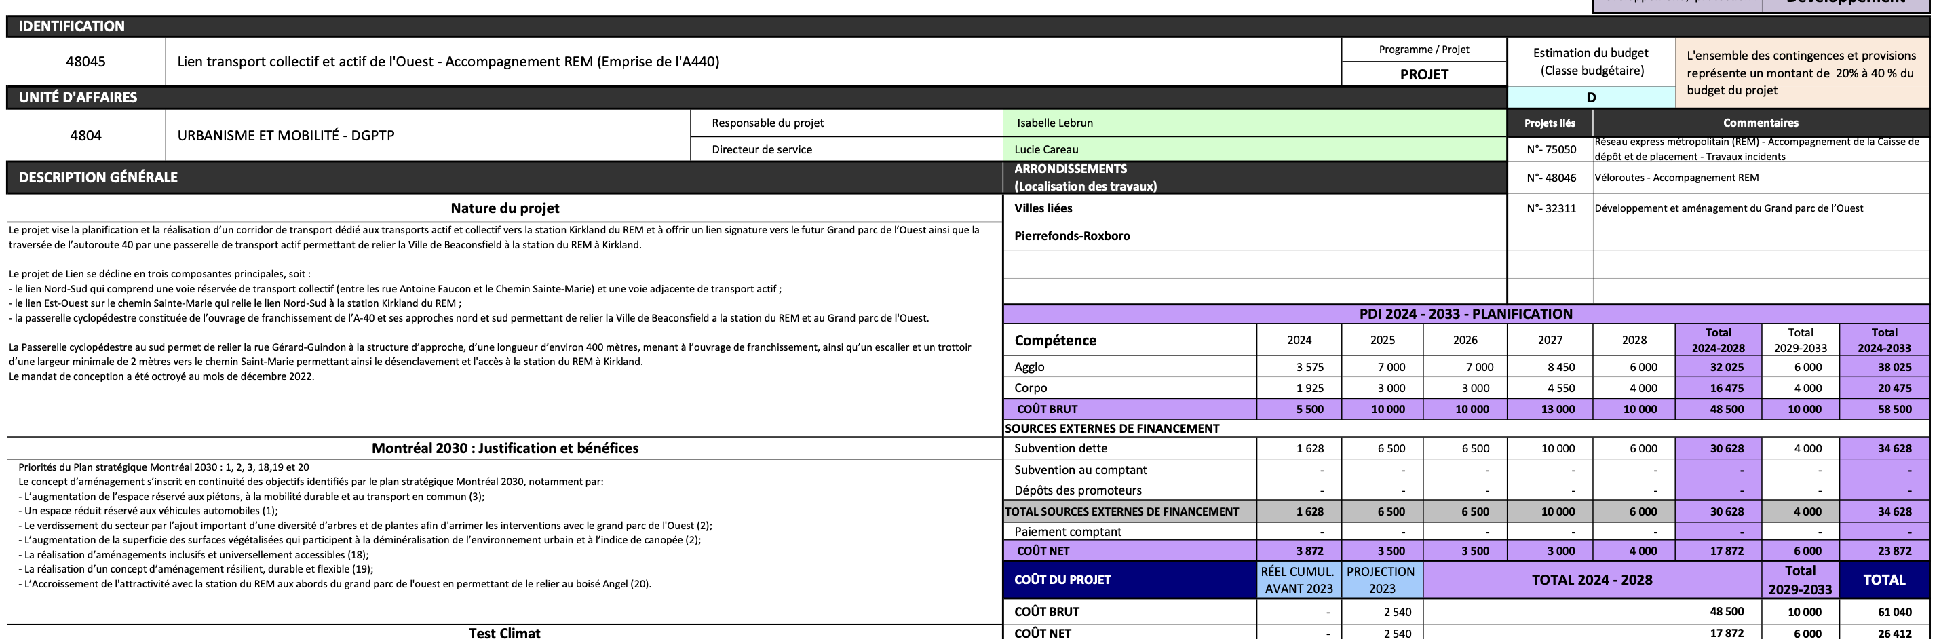Select Agglo 2024 value 3 575
The height and width of the screenshot is (639, 1939).
coord(1309,367)
